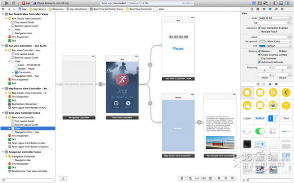The height and width of the screenshot is (183, 294).
Task: Select GLKit View Controller object in library
Action: (273, 105)
